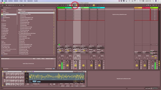Toggle return track A activator button
This screenshot has height=90, width=161.
pos(137,65)
